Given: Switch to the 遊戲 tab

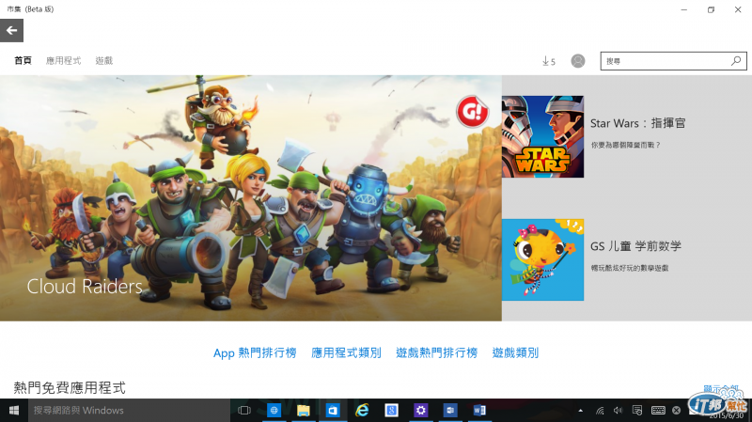Looking at the screenshot, I should click(103, 60).
